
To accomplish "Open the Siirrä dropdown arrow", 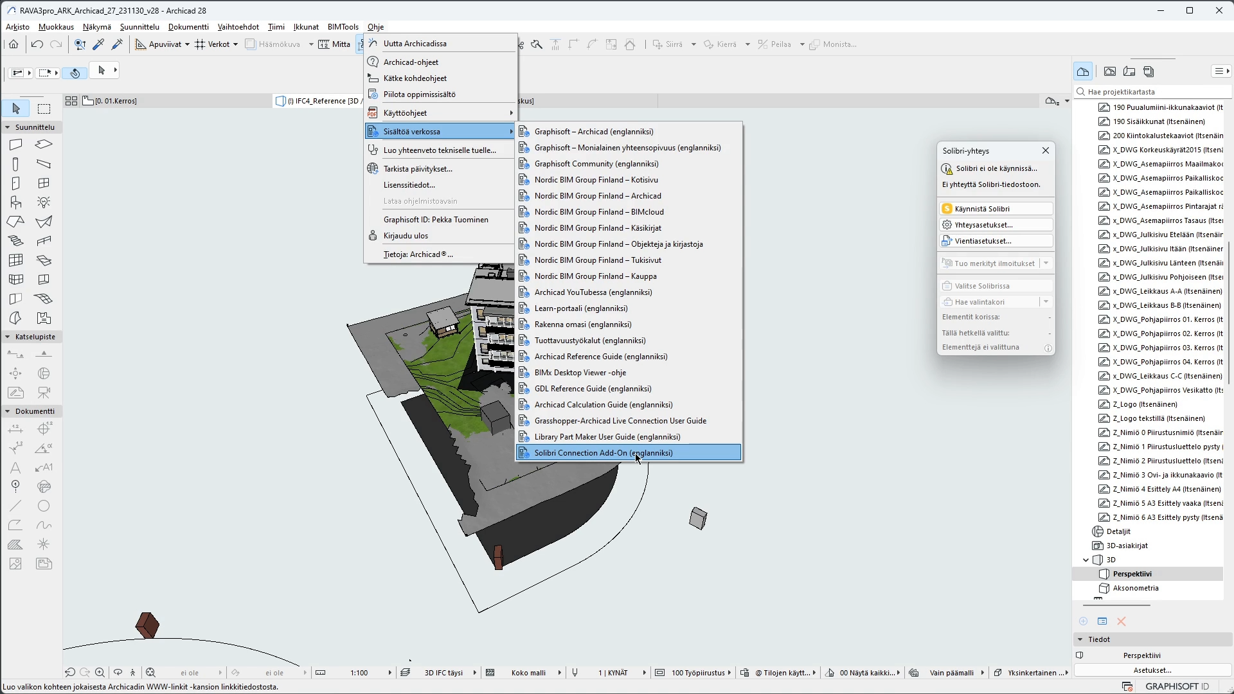I will (x=693, y=44).
